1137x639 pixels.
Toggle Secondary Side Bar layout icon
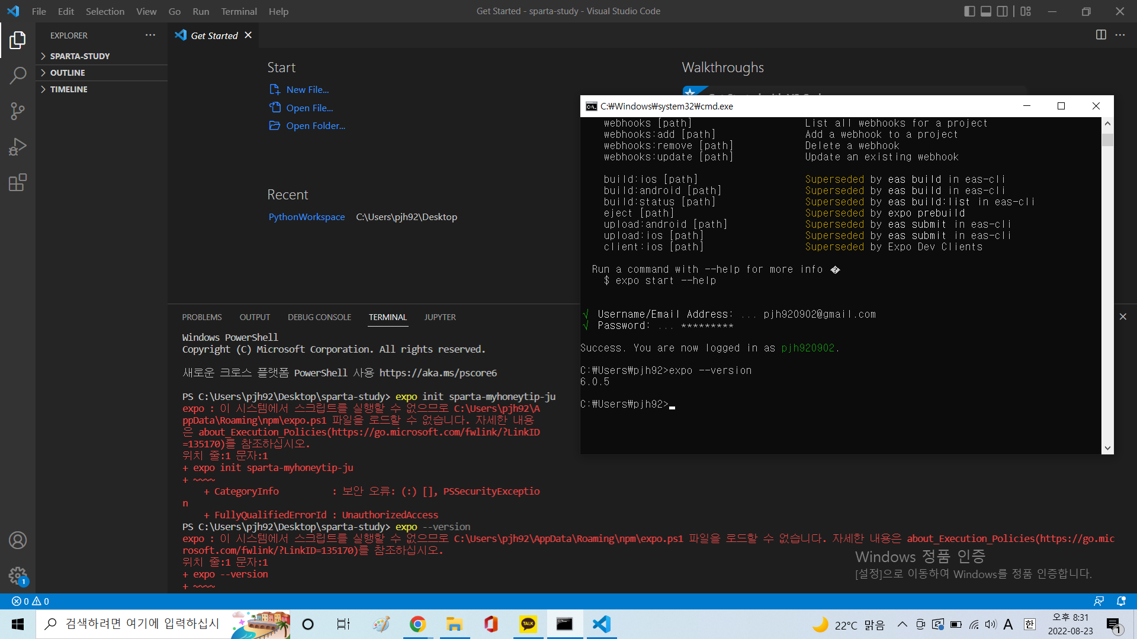[x=1003, y=11]
